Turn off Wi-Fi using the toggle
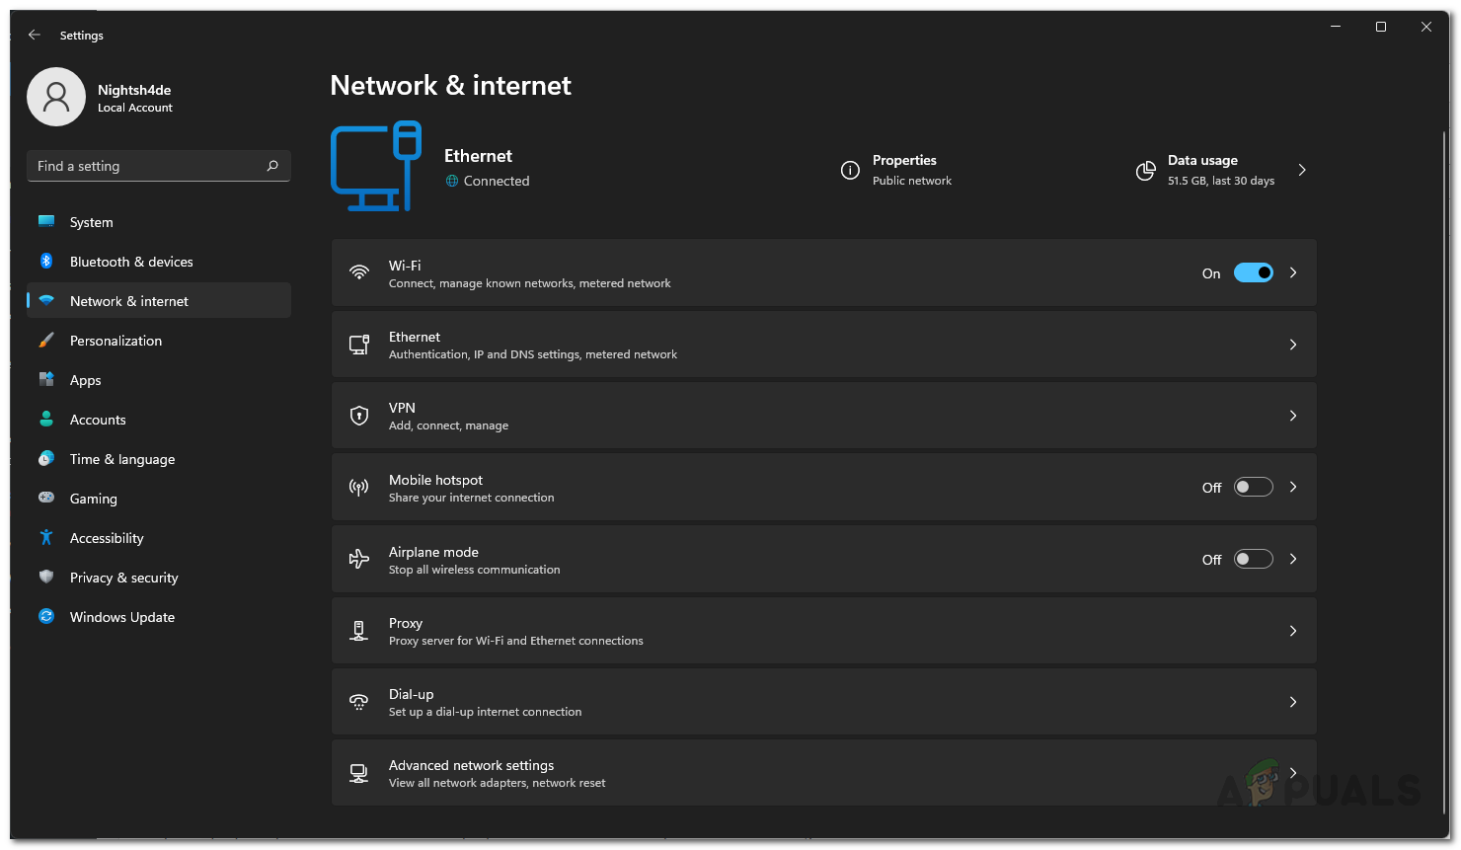This screenshot has width=1461, height=850. (1254, 272)
